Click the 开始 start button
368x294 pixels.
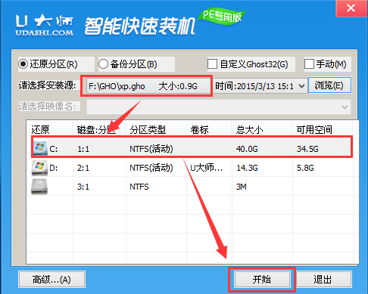click(x=262, y=280)
